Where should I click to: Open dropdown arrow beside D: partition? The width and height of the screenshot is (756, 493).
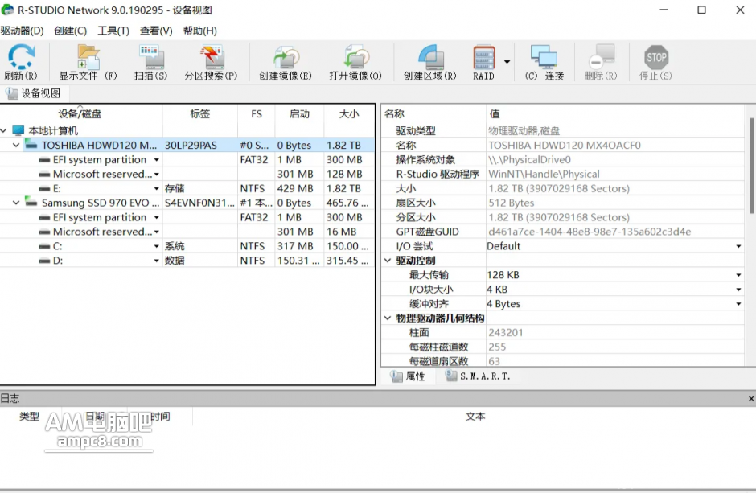156,261
